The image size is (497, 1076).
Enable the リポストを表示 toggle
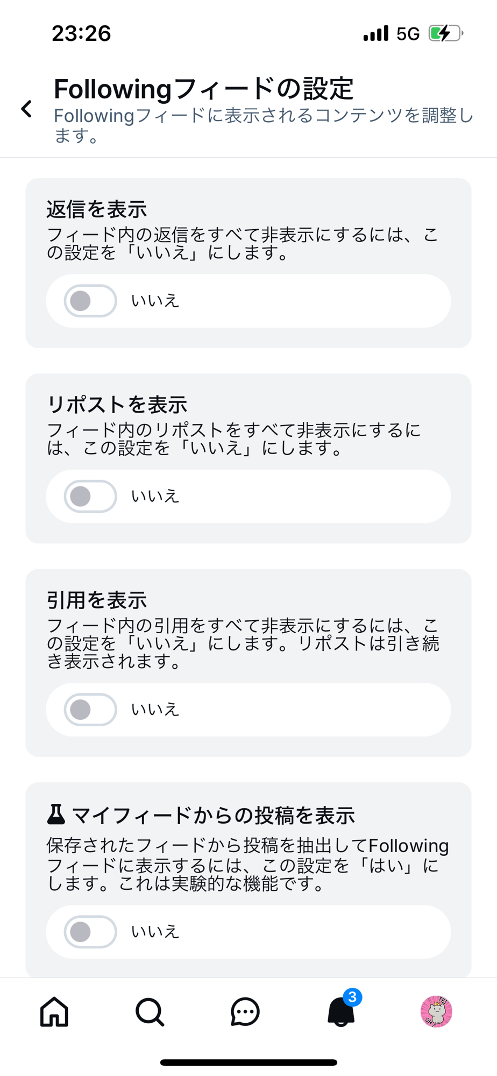tap(90, 496)
